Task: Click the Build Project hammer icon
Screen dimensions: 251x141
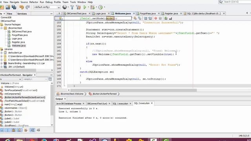Action: (x=72, y=7)
